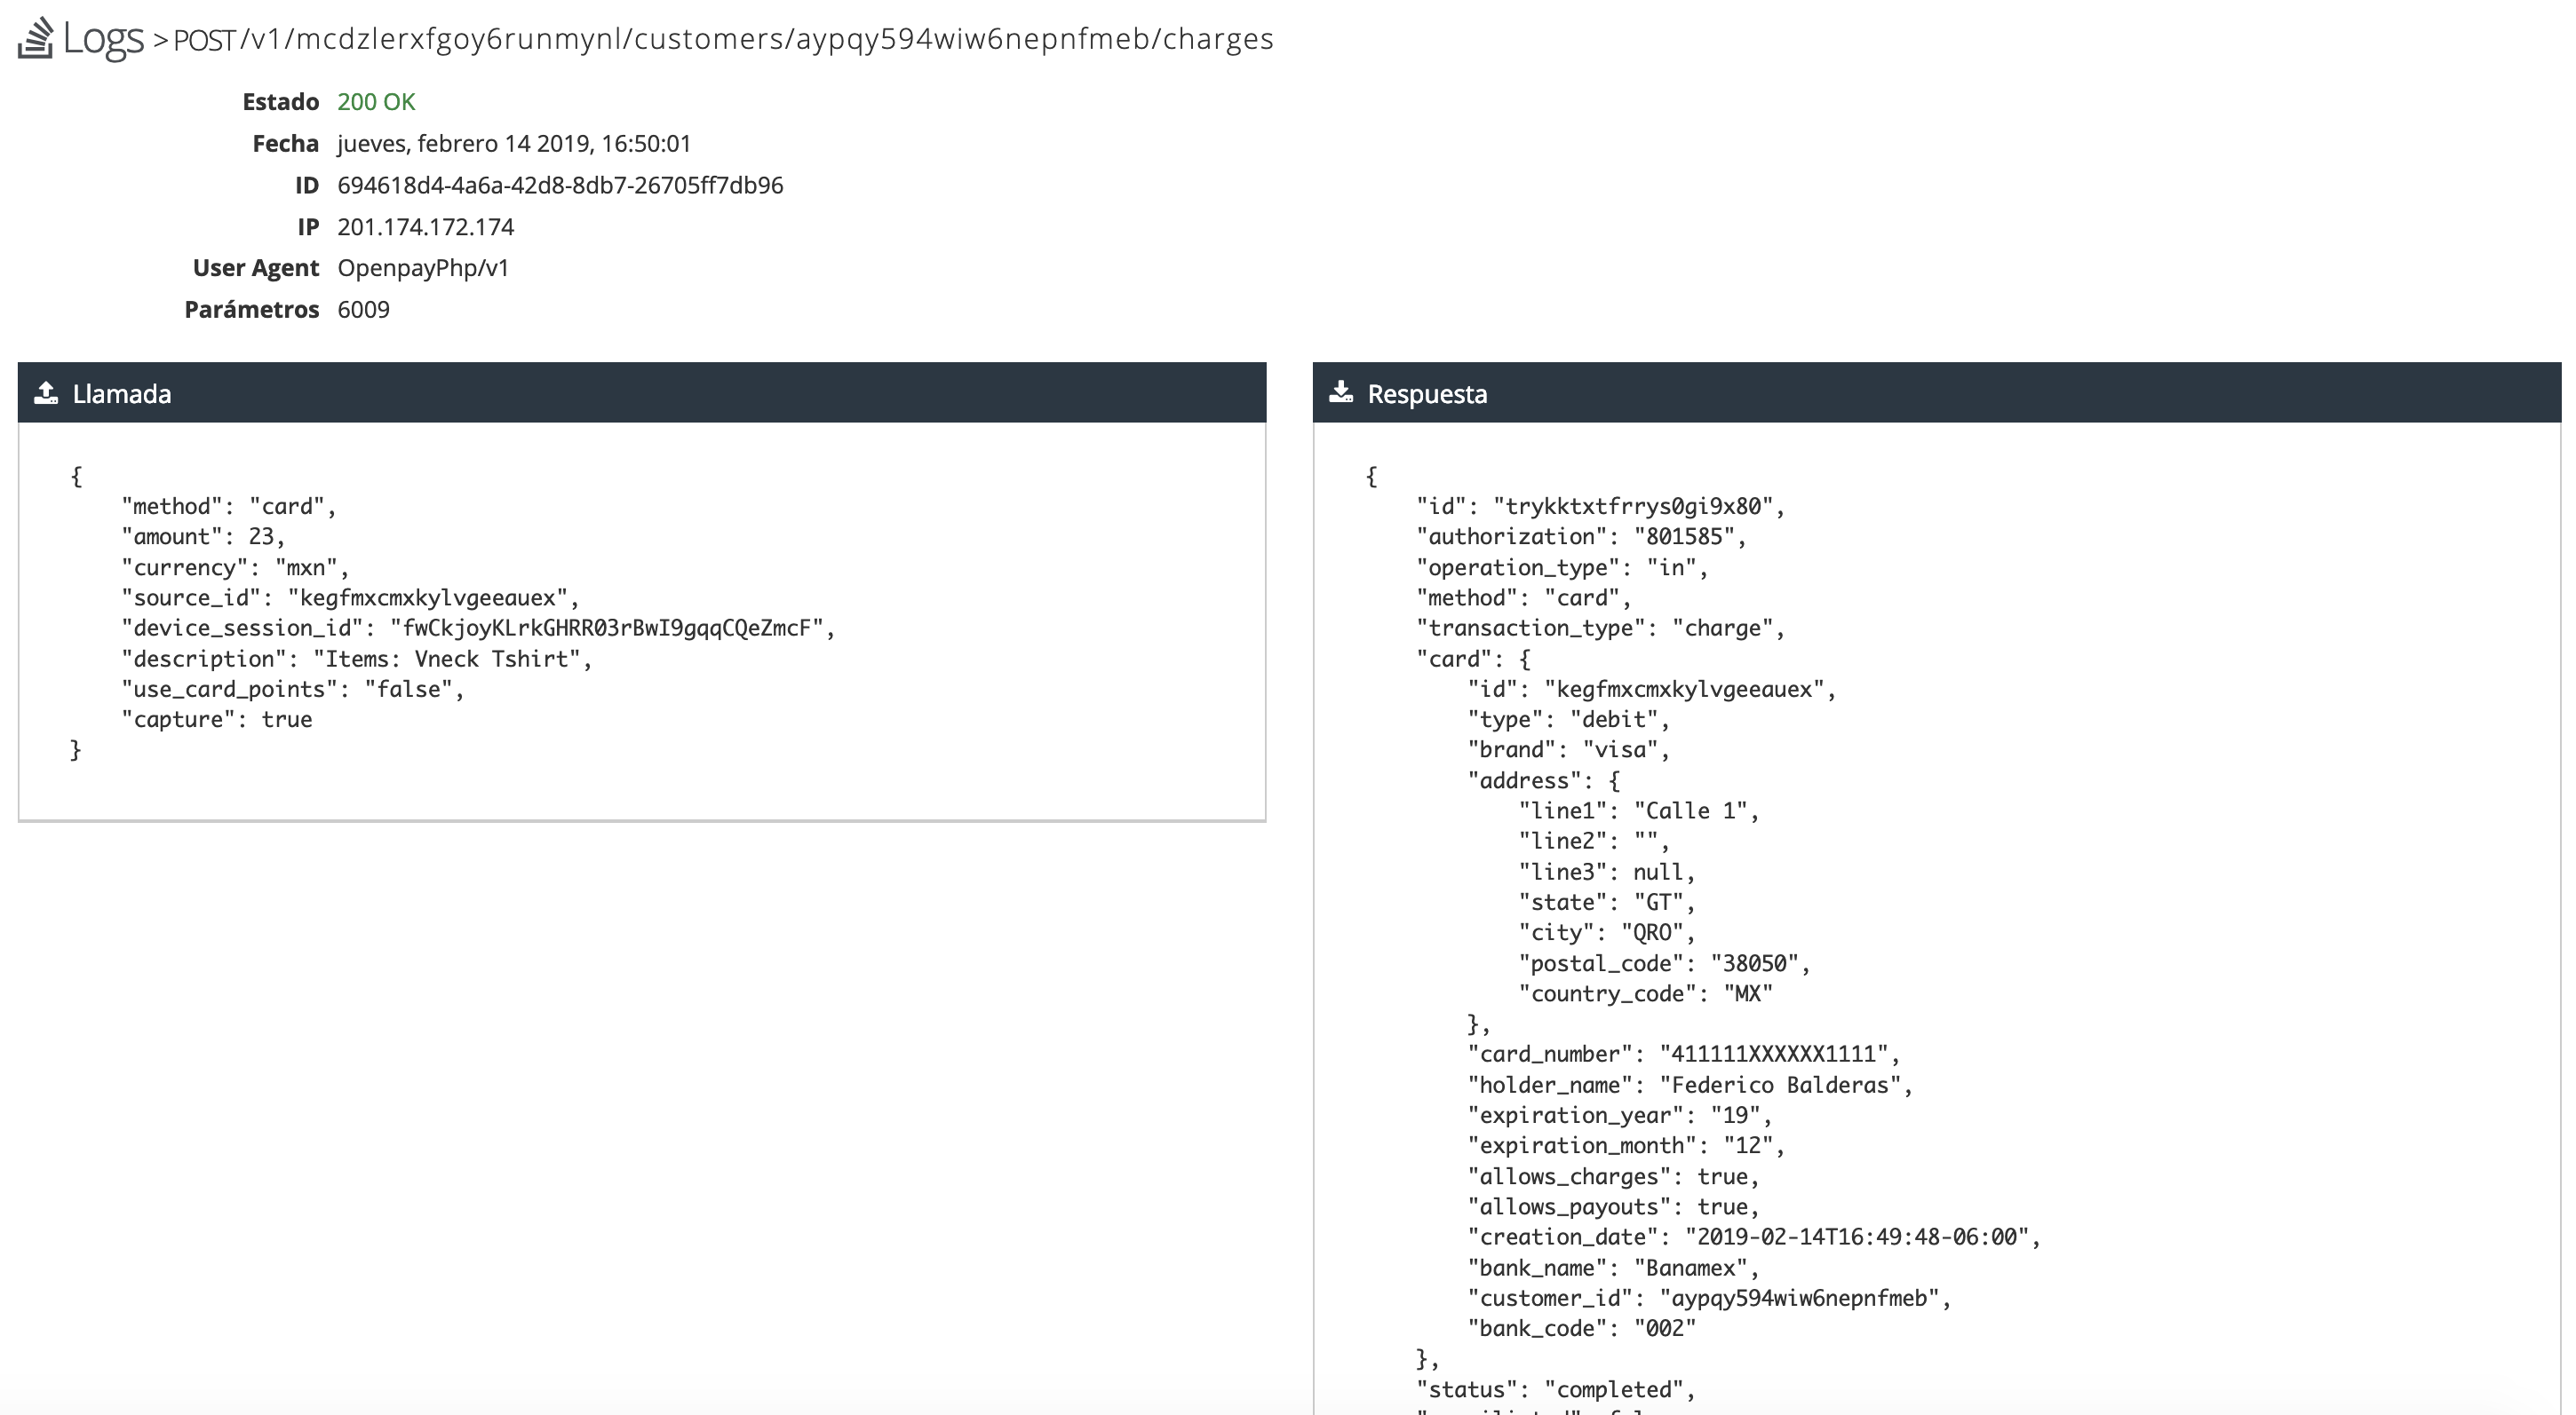Select the IP address 201.174.172.174
Image resolution: width=2576 pixels, height=1415 pixels.
(425, 225)
